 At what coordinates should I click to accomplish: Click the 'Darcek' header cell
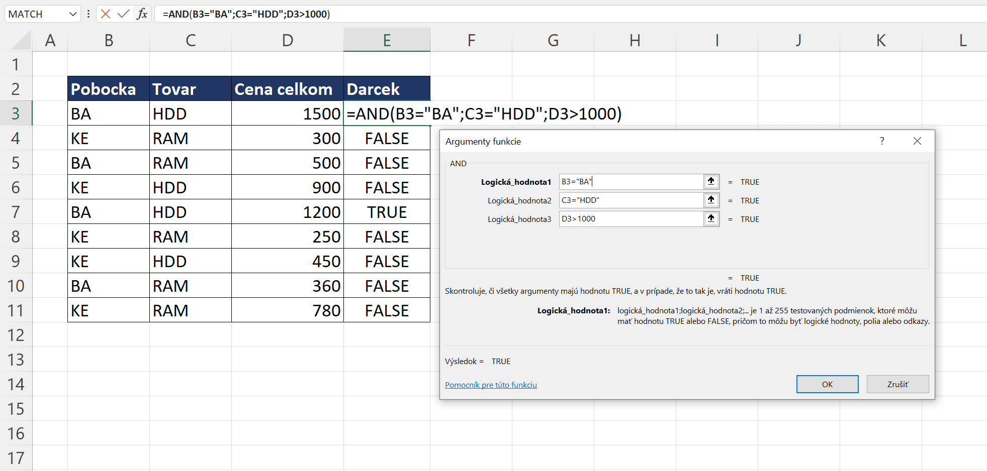coord(387,89)
